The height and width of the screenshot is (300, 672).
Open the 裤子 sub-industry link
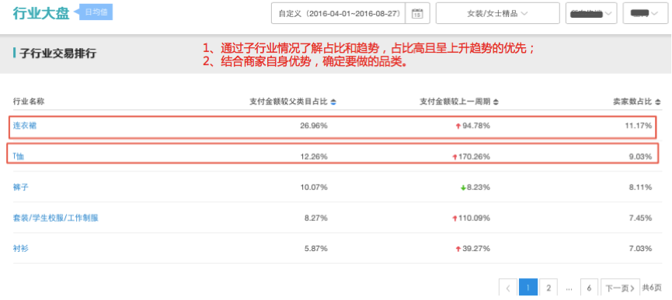pos(20,187)
